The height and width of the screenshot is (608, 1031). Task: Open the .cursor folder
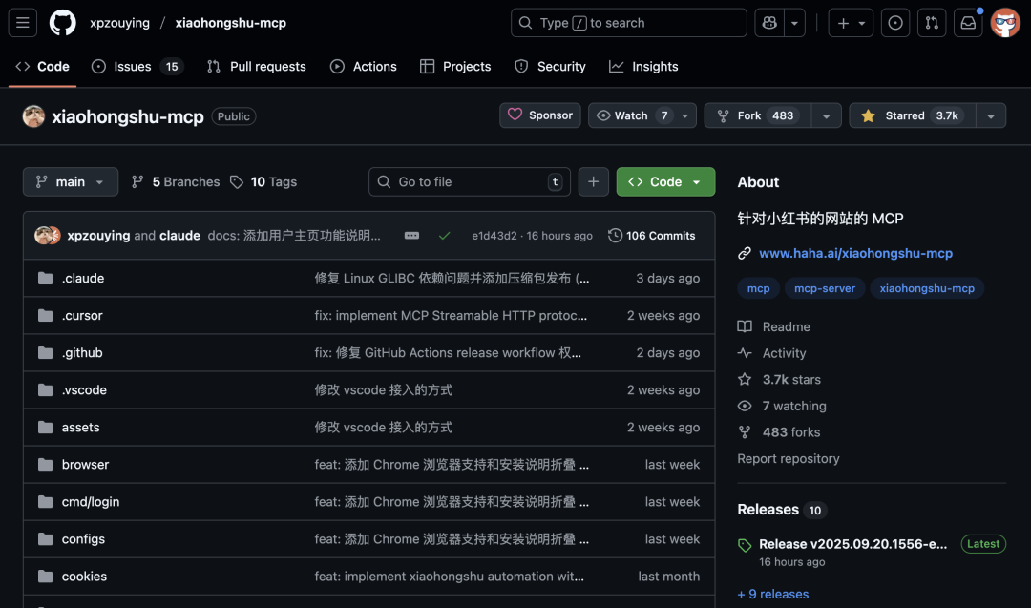(x=82, y=316)
